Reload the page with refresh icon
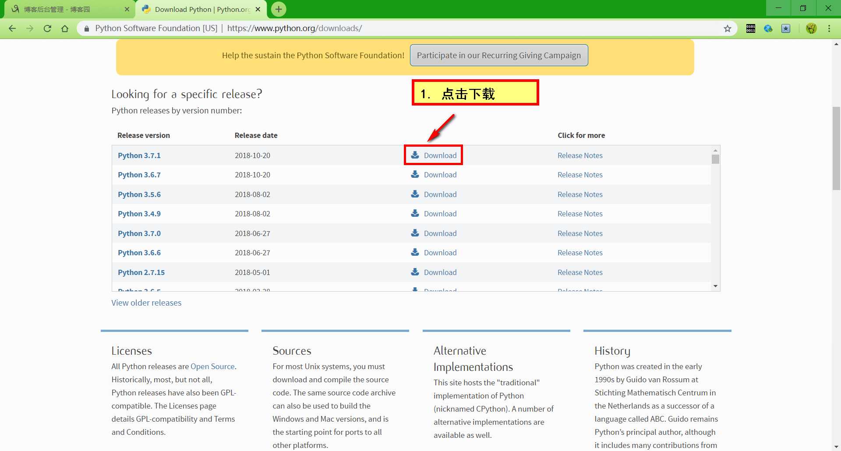 point(47,28)
